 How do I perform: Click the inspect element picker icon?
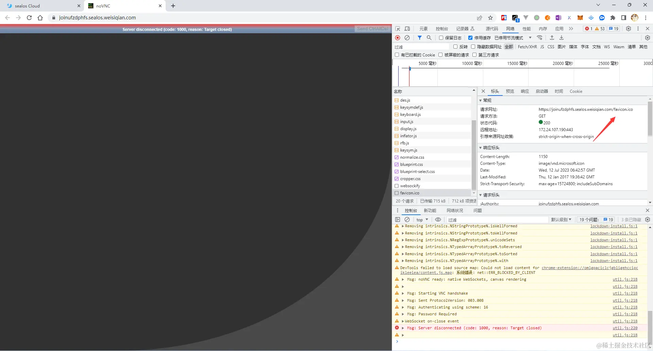[398, 29]
